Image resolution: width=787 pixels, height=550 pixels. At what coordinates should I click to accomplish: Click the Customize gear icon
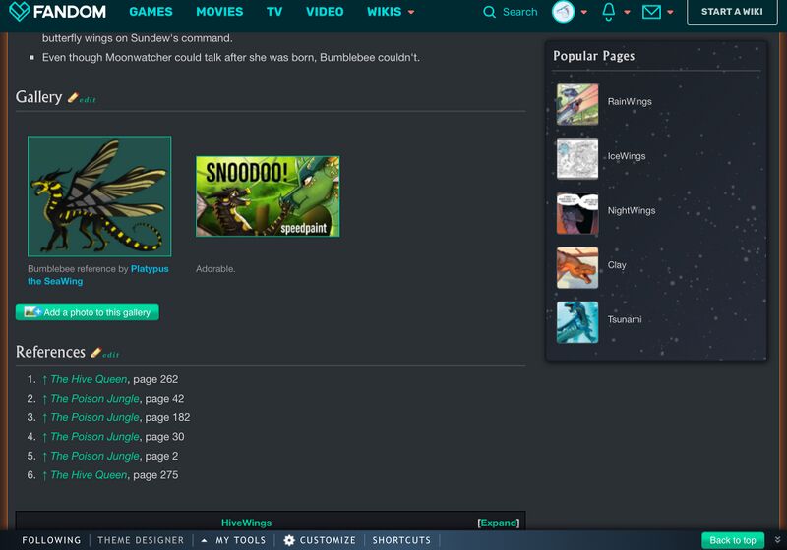coord(289,540)
